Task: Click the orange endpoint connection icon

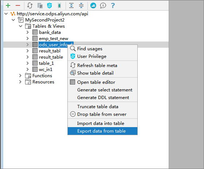Action: [x=13, y=14]
